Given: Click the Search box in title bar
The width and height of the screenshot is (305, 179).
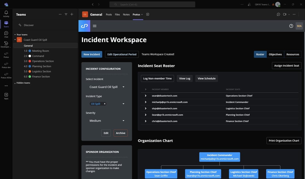Looking at the screenshot, I should pyautogui.click(x=152, y=5).
